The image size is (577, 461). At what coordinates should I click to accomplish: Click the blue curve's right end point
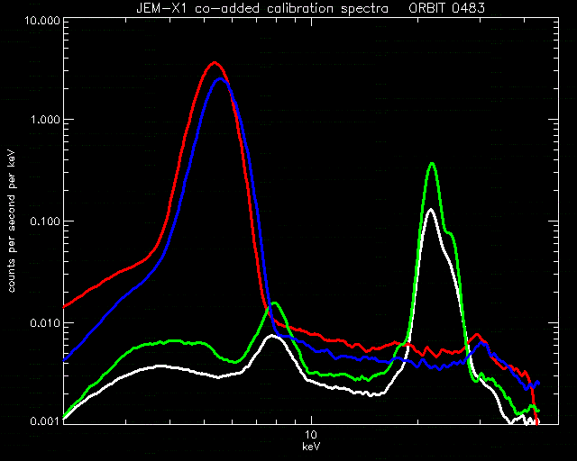pyautogui.click(x=539, y=383)
